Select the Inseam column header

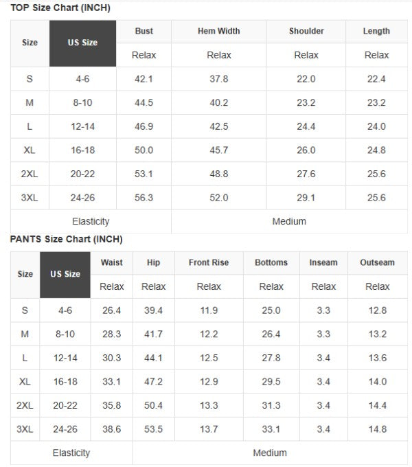click(x=323, y=262)
